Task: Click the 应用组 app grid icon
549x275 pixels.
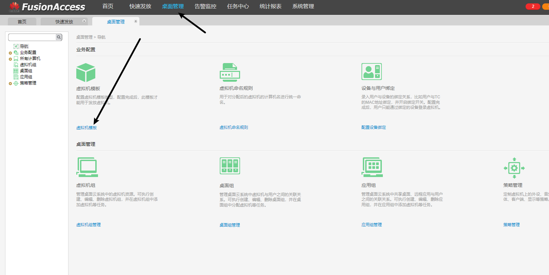Action: click(372, 167)
